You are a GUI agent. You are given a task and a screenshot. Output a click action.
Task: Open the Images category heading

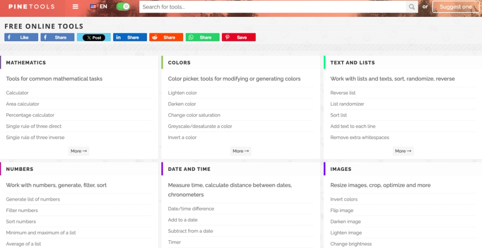pyautogui.click(x=341, y=169)
